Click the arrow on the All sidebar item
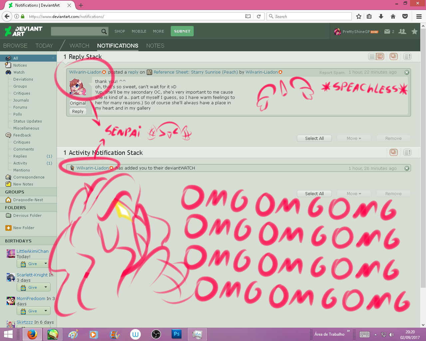 [x=53, y=58]
